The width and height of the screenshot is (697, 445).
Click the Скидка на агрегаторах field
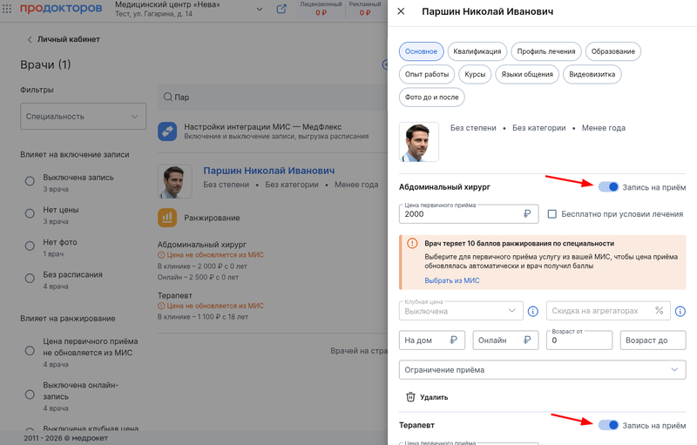click(608, 311)
